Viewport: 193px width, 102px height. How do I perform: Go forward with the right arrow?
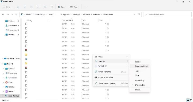click(x=8, y=14)
